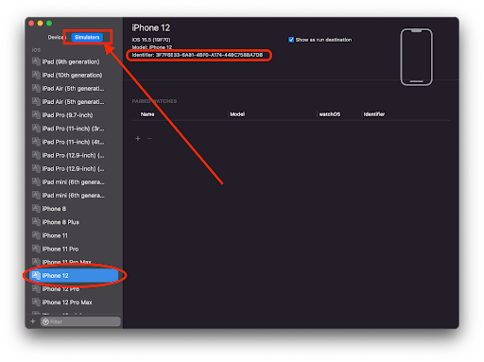484x362 pixels.
Task: Click the iOS 15.5 (19F70) version text
Action: (x=151, y=40)
